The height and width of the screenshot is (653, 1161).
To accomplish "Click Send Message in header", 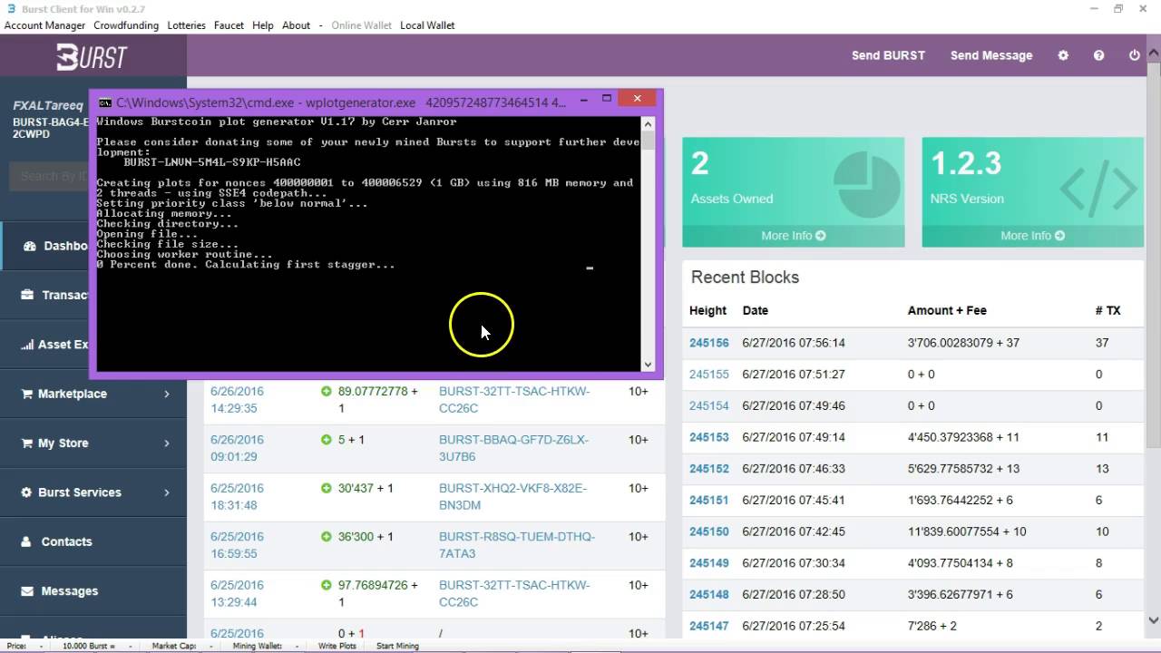I will point(991,55).
